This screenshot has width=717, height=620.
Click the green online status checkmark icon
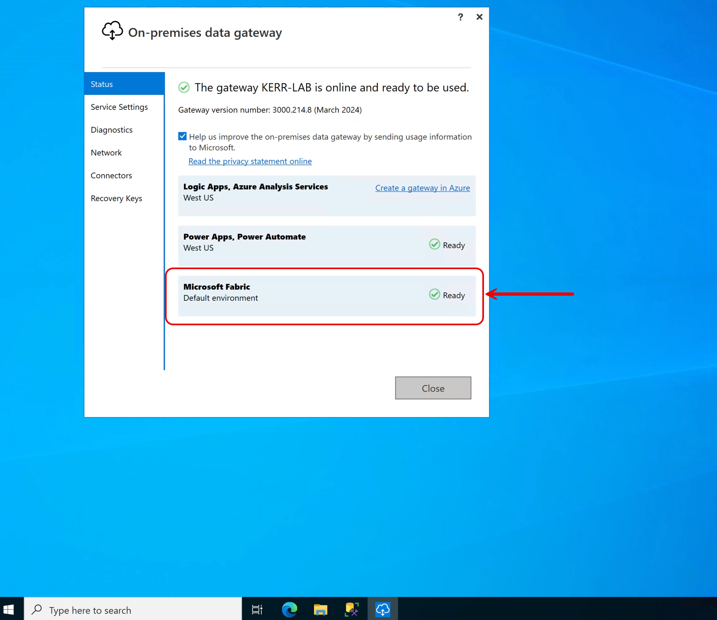coord(184,88)
